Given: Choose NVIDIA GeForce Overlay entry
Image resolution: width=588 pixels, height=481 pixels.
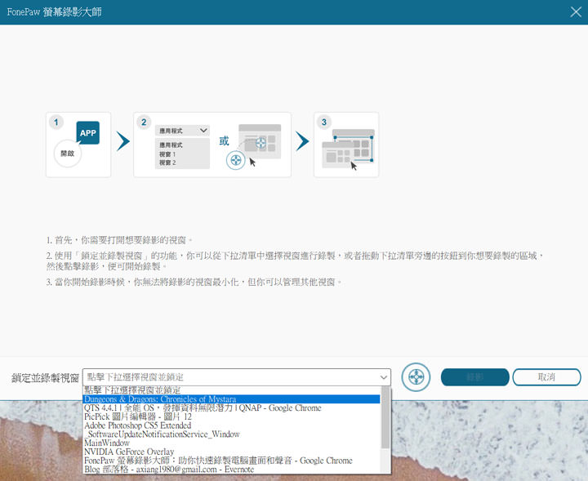Looking at the screenshot, I should click(x=231, y=452).
